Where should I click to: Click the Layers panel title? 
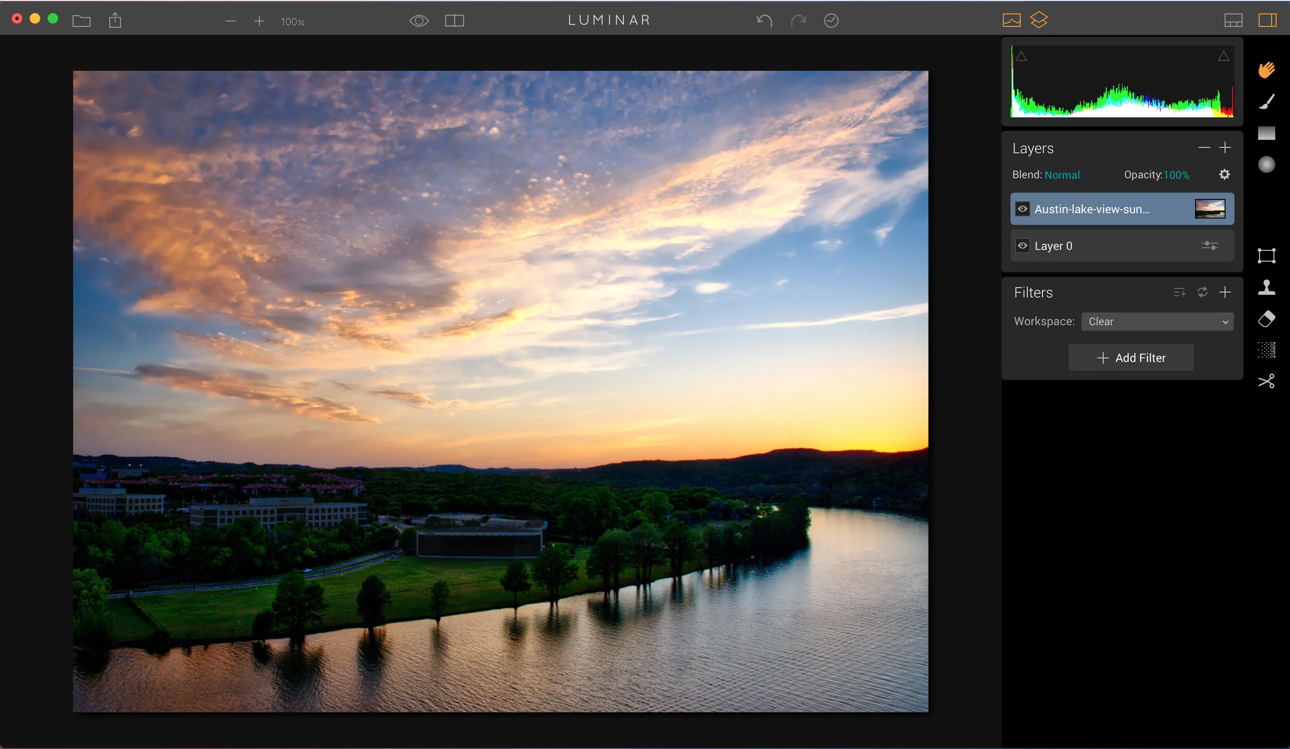(1033, 149)
